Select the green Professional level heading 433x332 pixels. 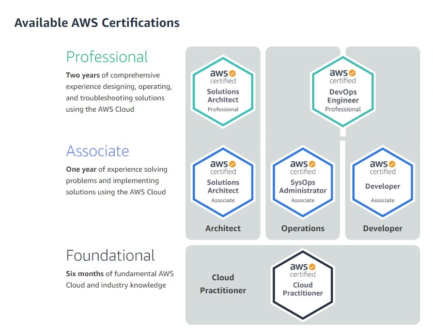(107, 57)
